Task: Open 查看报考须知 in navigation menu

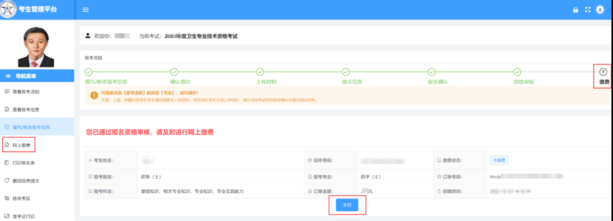Action: coord(25,91)
